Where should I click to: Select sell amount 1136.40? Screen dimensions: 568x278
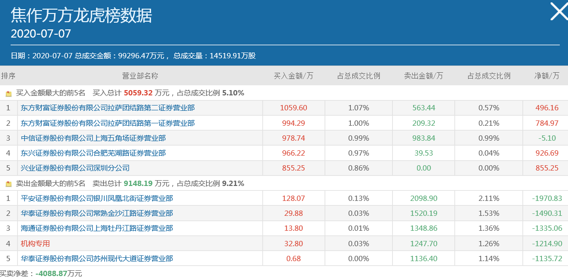click(x=424, y=258)
